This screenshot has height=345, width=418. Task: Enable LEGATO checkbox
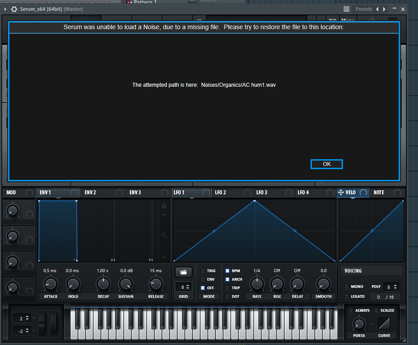[x=347, y=296]
